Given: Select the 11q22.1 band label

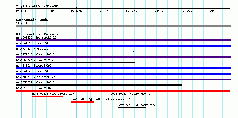Looking at the screenshot, I should click(x=22, y=23).
